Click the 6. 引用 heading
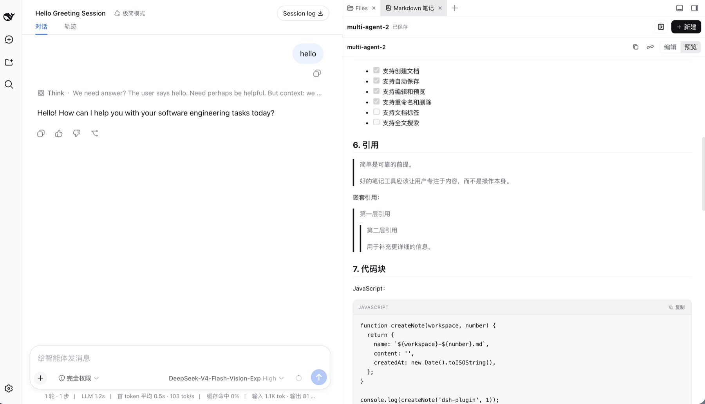This screenshot has width=705, height=404. 365,145
